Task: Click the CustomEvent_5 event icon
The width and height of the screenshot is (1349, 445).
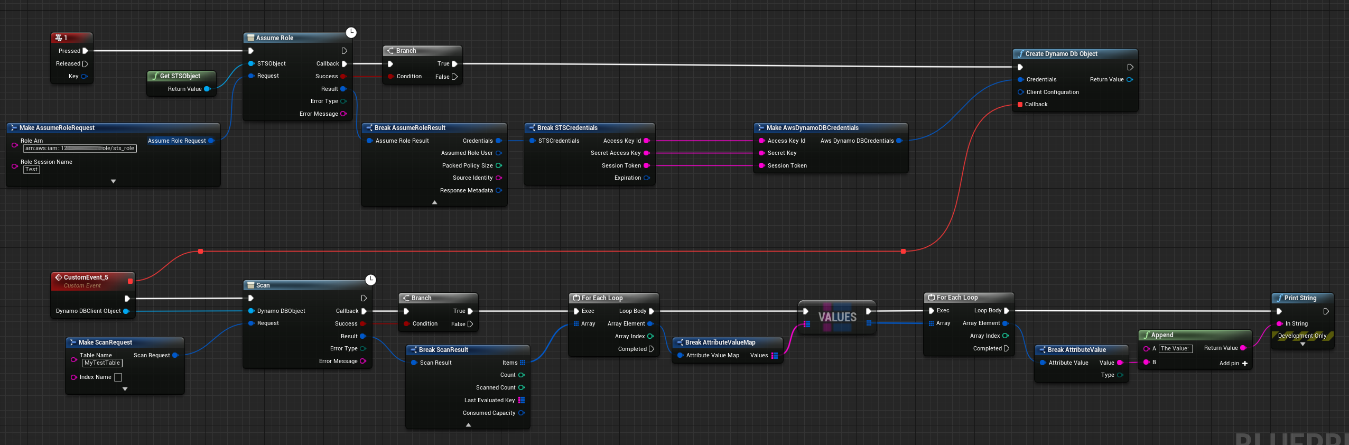Action: click(59, 277)
